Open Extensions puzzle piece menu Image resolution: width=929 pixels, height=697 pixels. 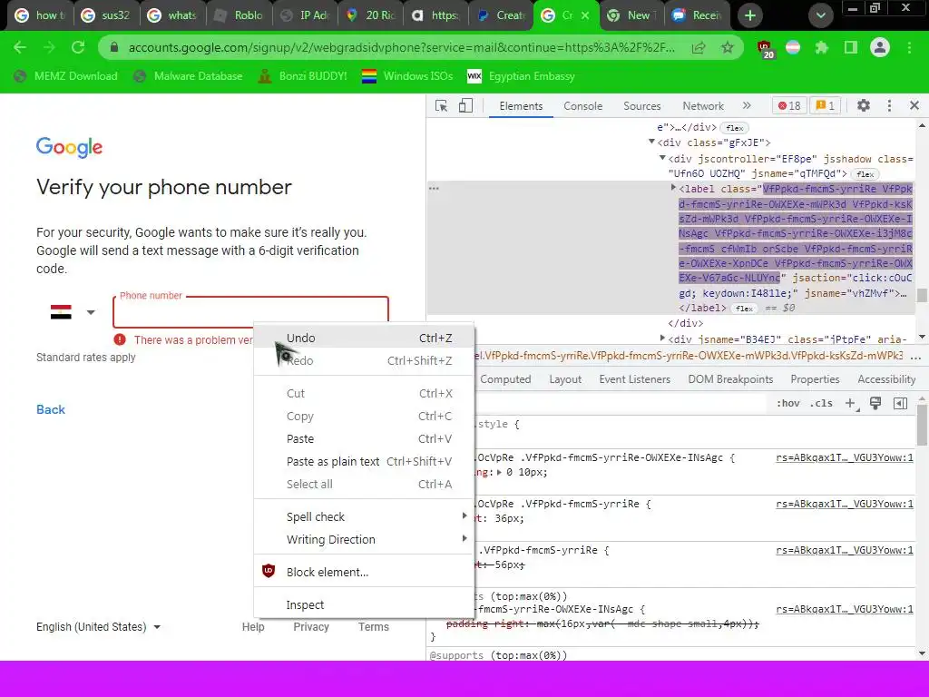[x=822, y=47]
